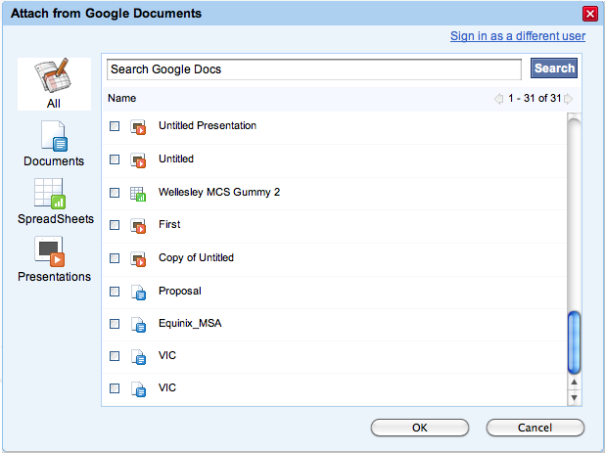Check the Untitled Presentation checkbox
Image resolution: width=605 pixels, height=453 pixels.
115,126
